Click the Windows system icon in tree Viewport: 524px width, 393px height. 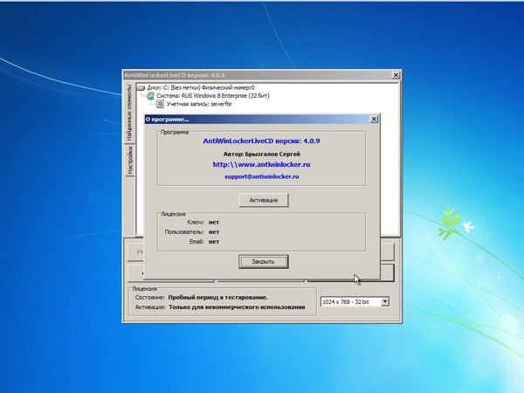pyautogui.click(x=151, y=96)
